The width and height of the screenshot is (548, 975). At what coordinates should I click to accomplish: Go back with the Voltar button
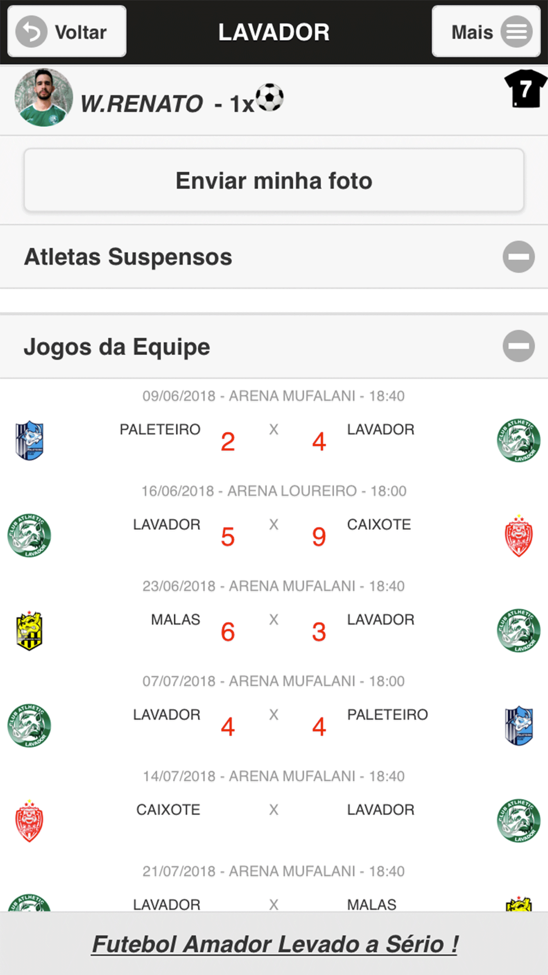[x=67, y=31]
